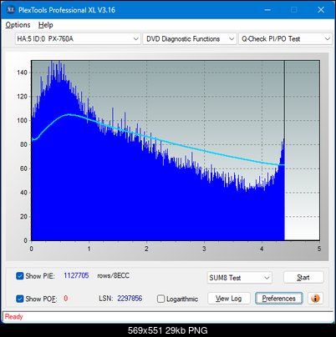Viewport: 336px width, 337px height.
Task: Enable the Logarithmic checkbox
Action: coord(160,299)
